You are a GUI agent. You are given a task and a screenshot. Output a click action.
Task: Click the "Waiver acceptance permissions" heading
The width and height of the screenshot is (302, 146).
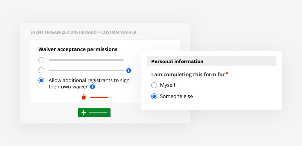[x=78, y=49]
